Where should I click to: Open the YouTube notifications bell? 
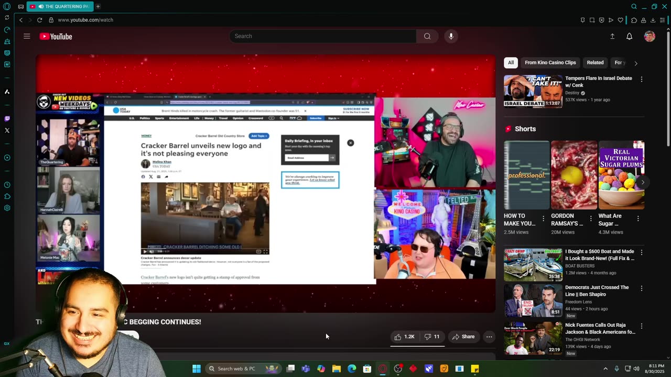click(629, 36)
